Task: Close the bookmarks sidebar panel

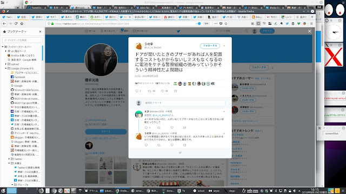Action: 40,32
